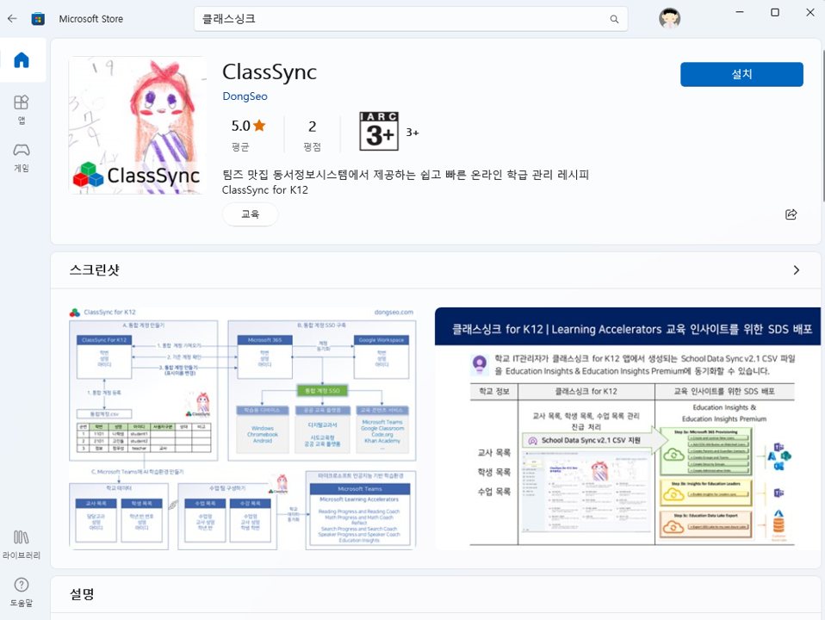
Task: Click the Microsoft Store logo icon
Action: point(38,19)
